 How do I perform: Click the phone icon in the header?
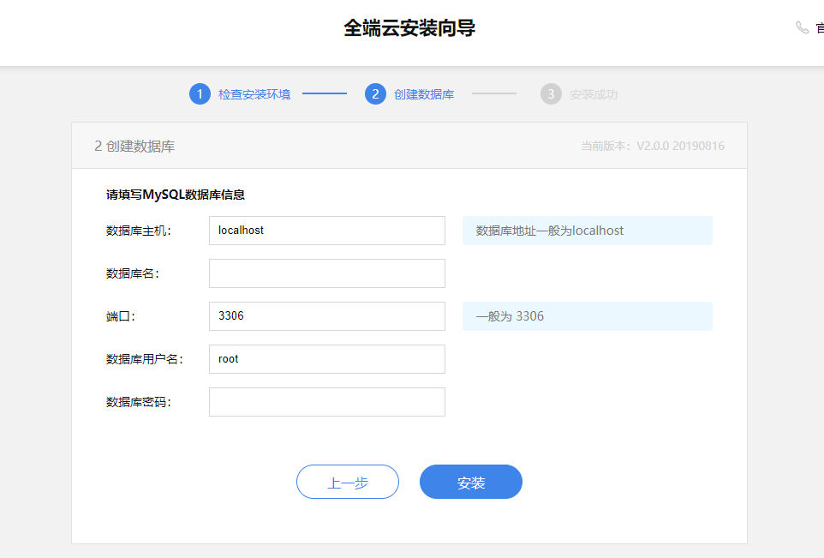802,27
